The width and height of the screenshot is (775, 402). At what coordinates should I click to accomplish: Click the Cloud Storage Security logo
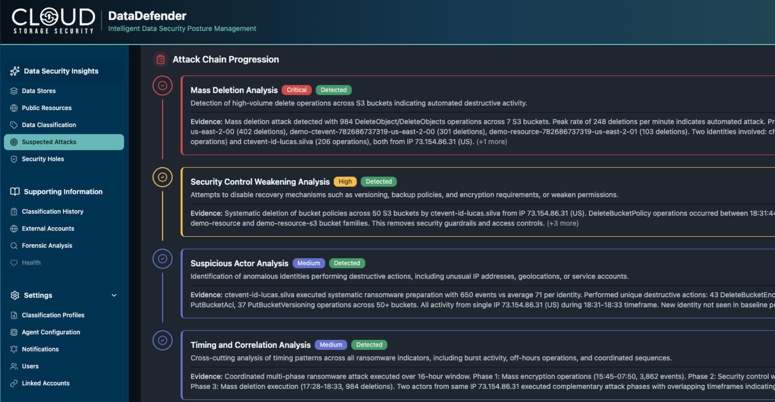click(53, 21)
